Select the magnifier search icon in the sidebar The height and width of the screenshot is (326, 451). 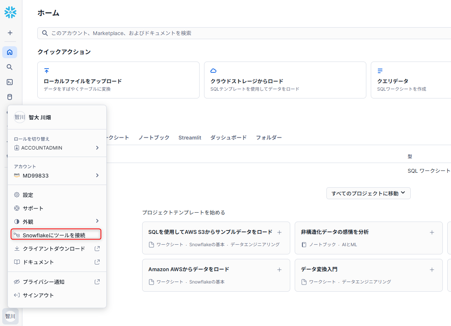(x=10, y=67)
